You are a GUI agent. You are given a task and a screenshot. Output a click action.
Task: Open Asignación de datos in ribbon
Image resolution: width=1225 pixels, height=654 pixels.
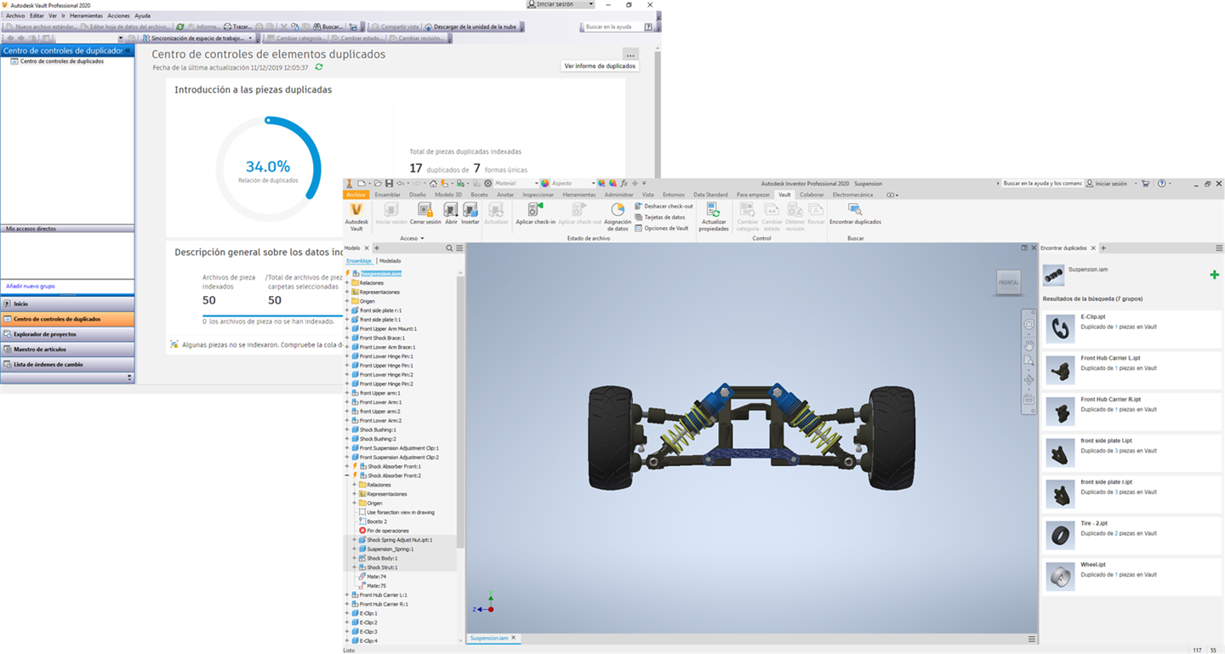tap(618, 216)
